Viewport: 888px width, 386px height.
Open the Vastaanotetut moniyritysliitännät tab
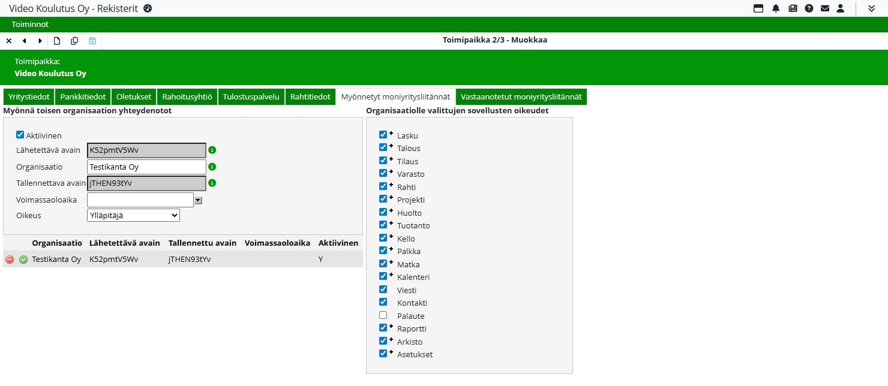(x=521, y=96)
